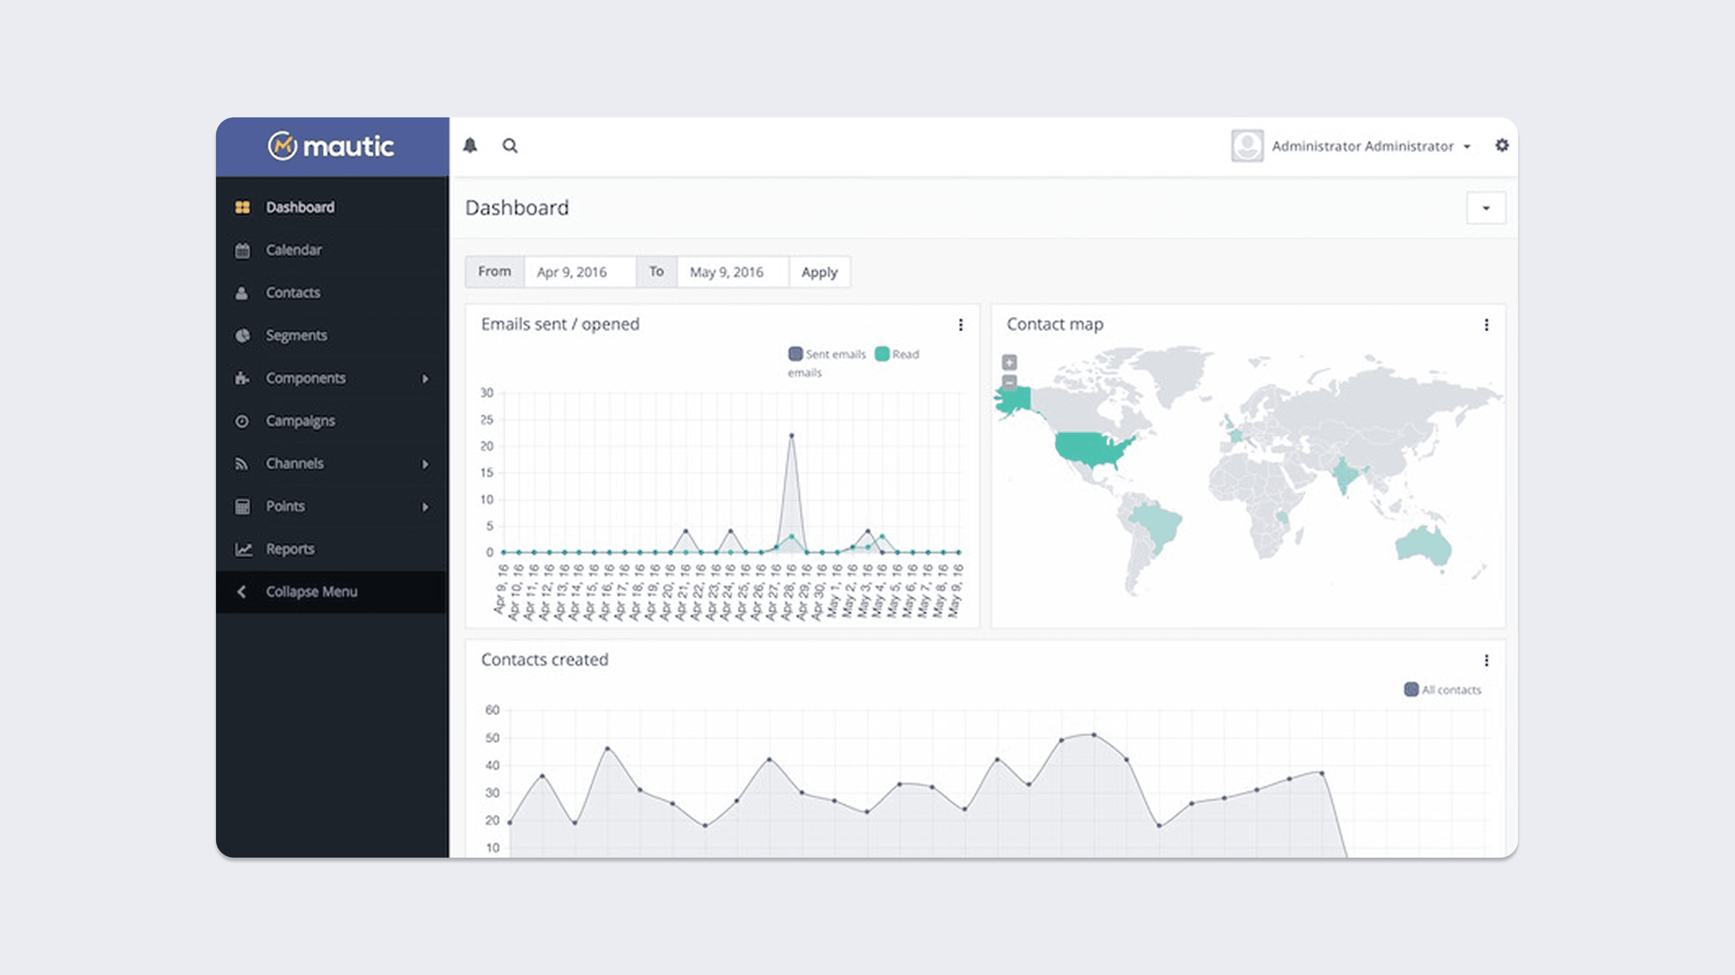The image size is (1735, 975).
Task: Click the Reports chart icon
Action: [243, 549]
